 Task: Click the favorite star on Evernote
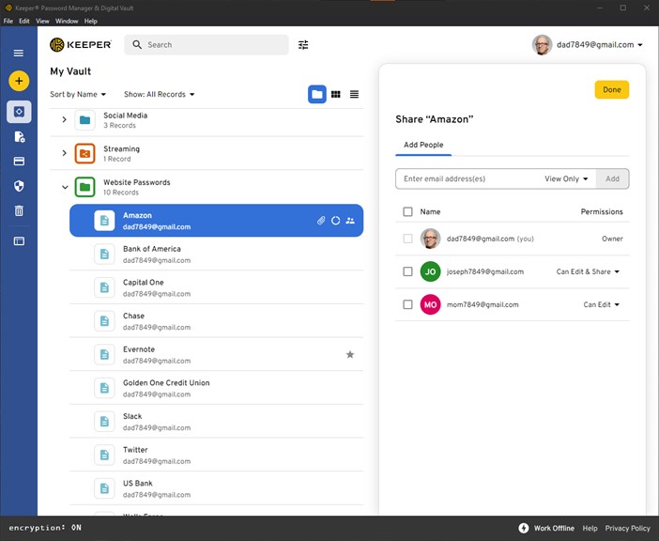(350, 354)
